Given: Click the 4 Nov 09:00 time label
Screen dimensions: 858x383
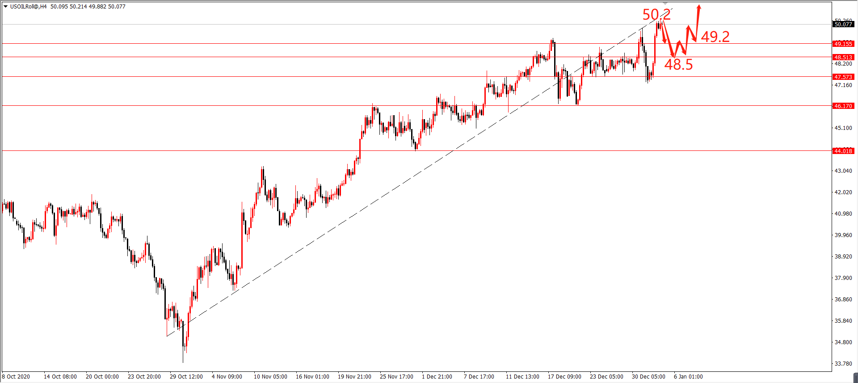Looking at the screenshot, I should tap(227, 377).
